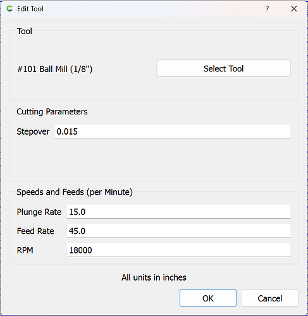Click the Stepover label

[33, 131]
